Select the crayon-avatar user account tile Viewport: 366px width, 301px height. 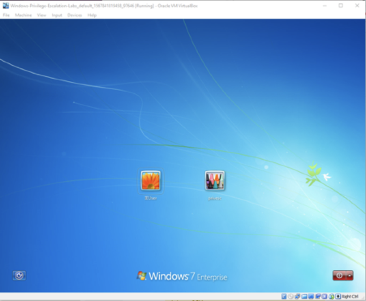coord(215,181)
